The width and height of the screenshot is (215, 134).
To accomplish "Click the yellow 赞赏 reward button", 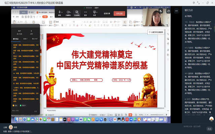I will tap(15, 106).
